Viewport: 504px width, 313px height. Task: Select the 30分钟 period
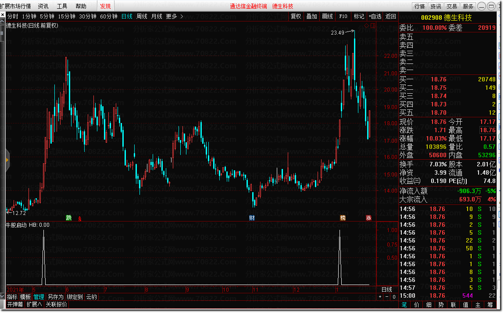pos(88,16)
